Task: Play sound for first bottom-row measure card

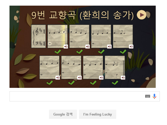Action: [58, 78]
